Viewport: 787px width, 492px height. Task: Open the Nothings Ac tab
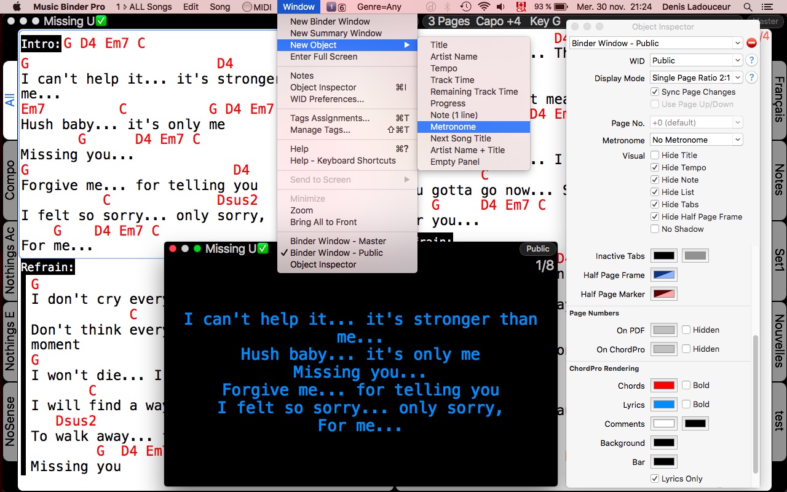pyautogui.click(x=10, y=260)
